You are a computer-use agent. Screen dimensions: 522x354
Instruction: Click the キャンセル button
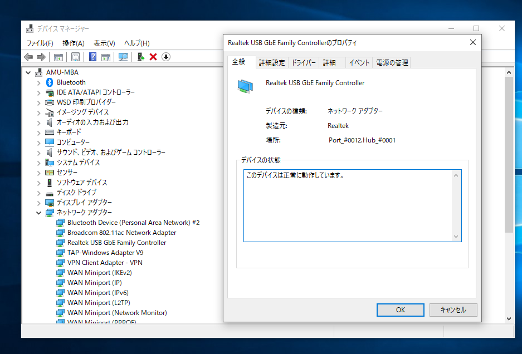[453, 309]
